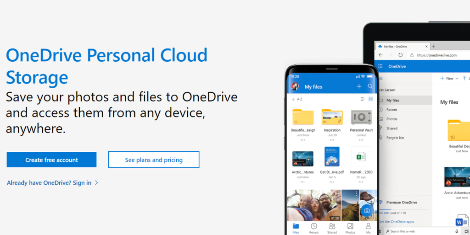Tap the search magnifier in phone header
The width and height of the screenshot is (470, 235).
click(370, 86)
